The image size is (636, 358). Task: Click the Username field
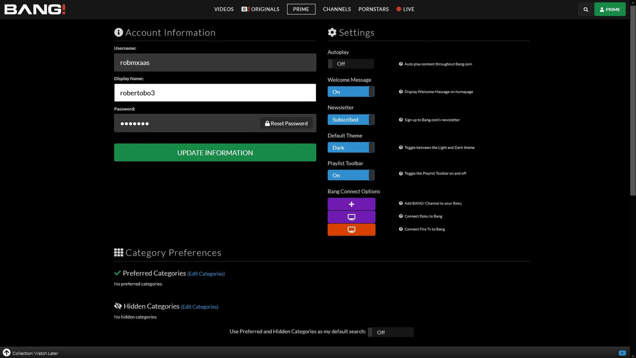(215, 63)
